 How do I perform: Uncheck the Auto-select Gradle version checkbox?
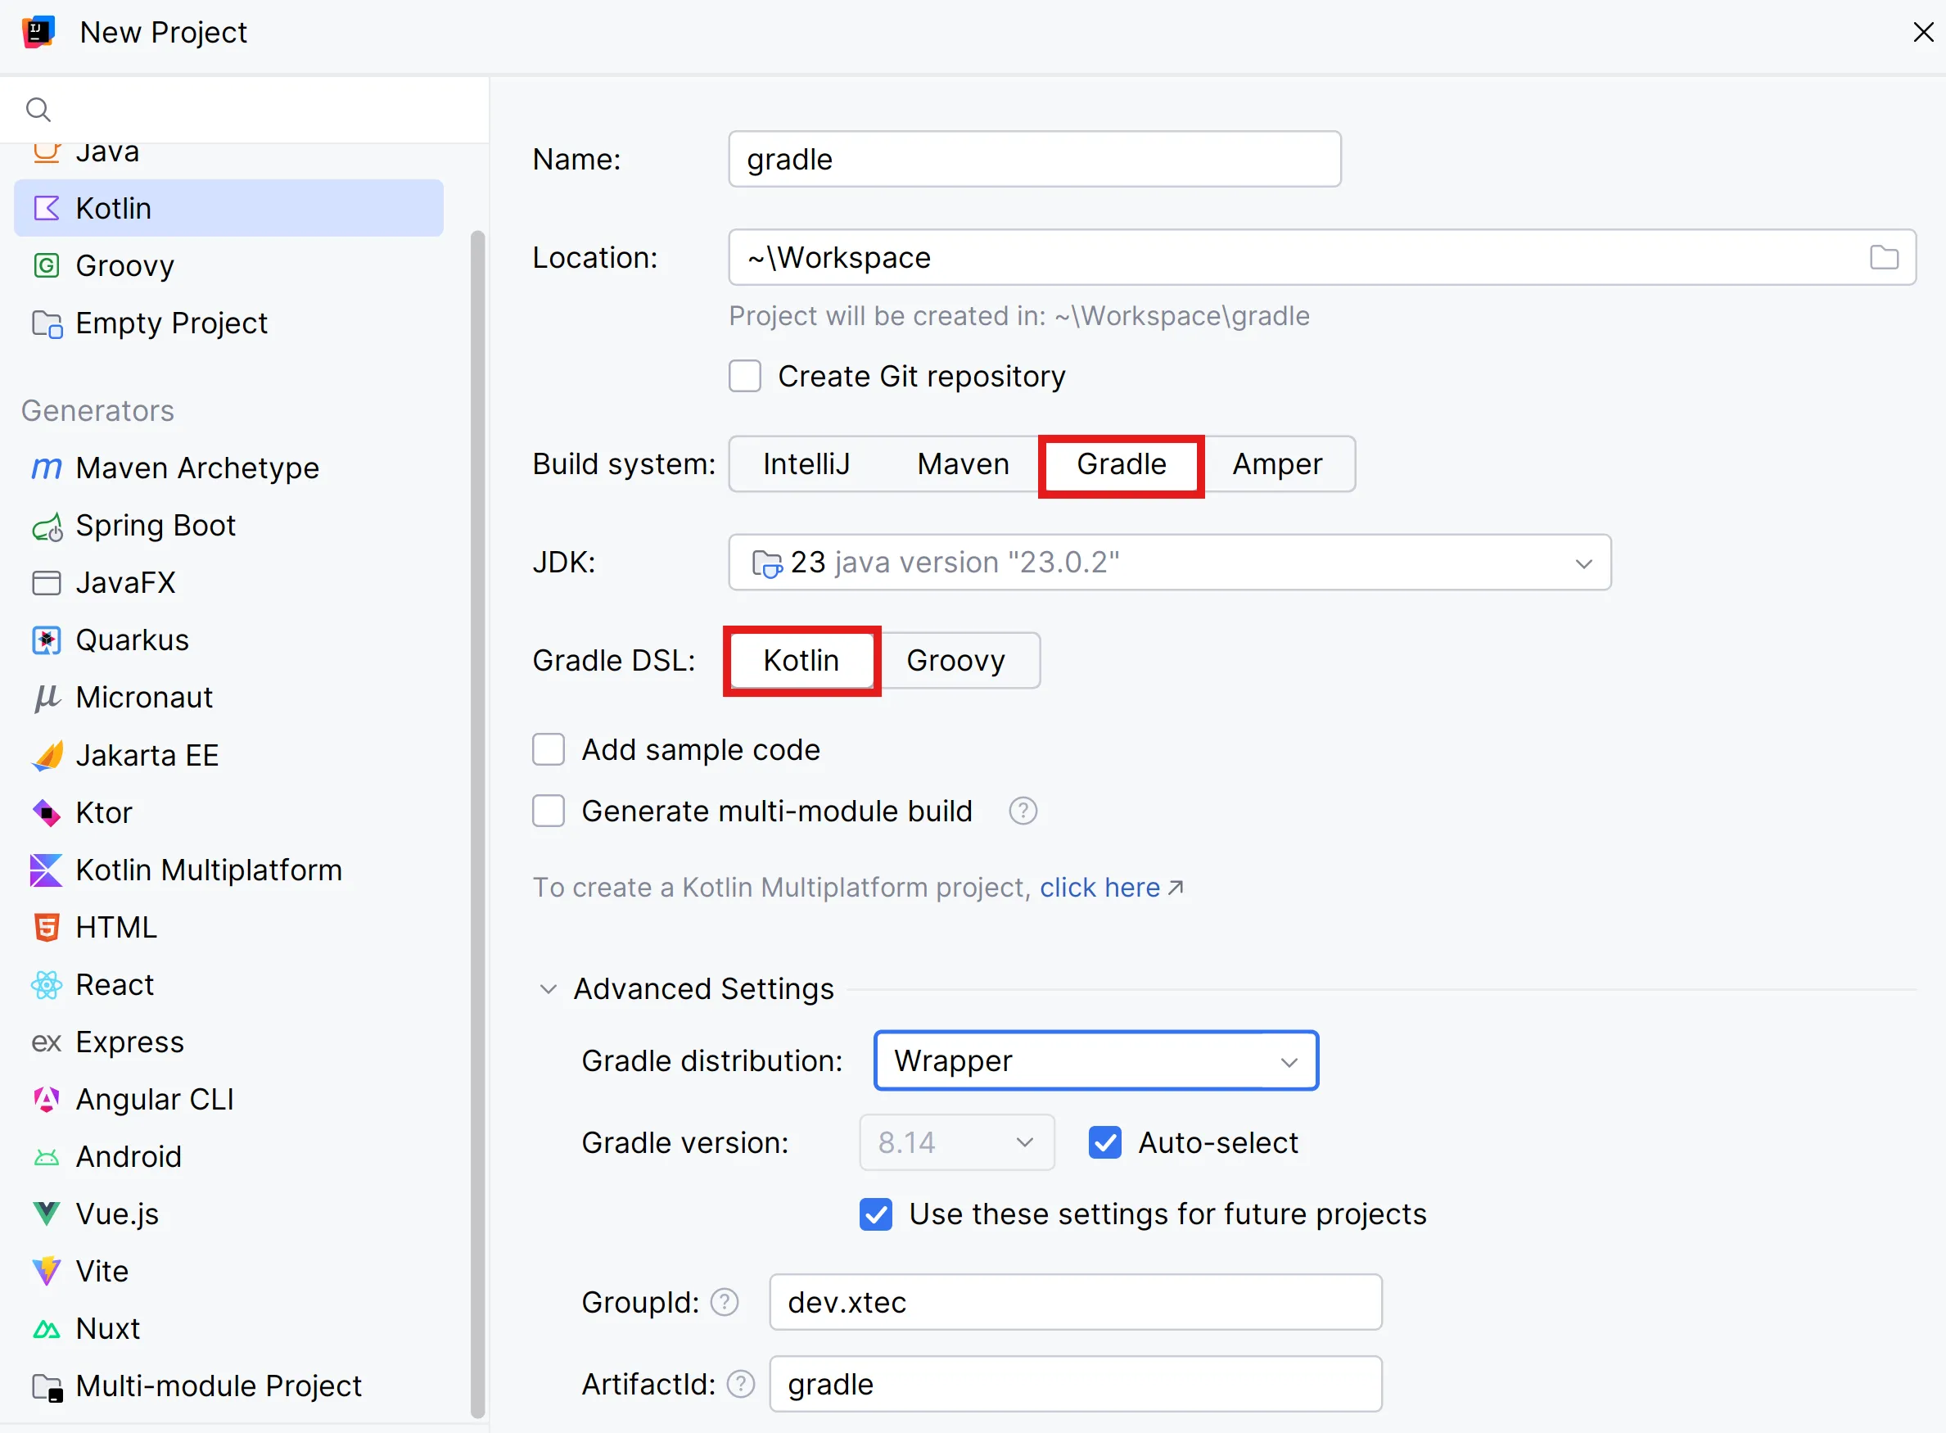pos(1105,1142)
